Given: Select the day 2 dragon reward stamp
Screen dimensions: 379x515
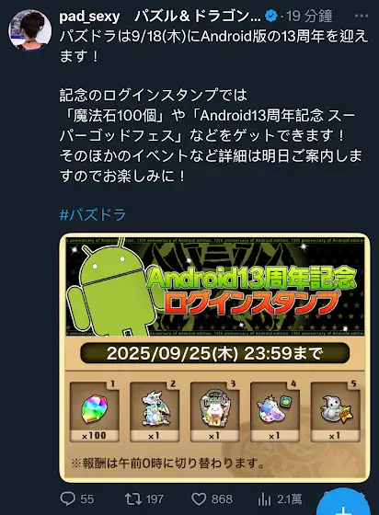Looking at the screenshot, I should coord(155,411).
